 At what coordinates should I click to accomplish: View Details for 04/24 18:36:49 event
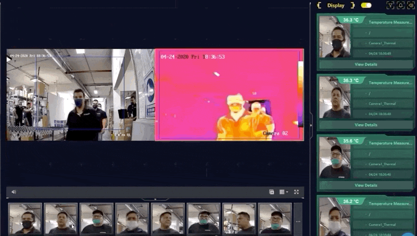tap(365, 65)
